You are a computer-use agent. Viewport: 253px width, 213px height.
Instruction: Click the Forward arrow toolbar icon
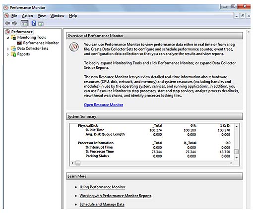14,23
